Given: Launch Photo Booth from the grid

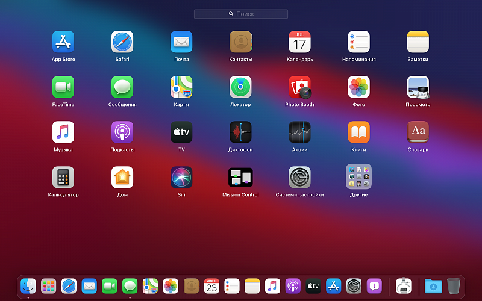Looking at the screenshot, I should (299, 87).
